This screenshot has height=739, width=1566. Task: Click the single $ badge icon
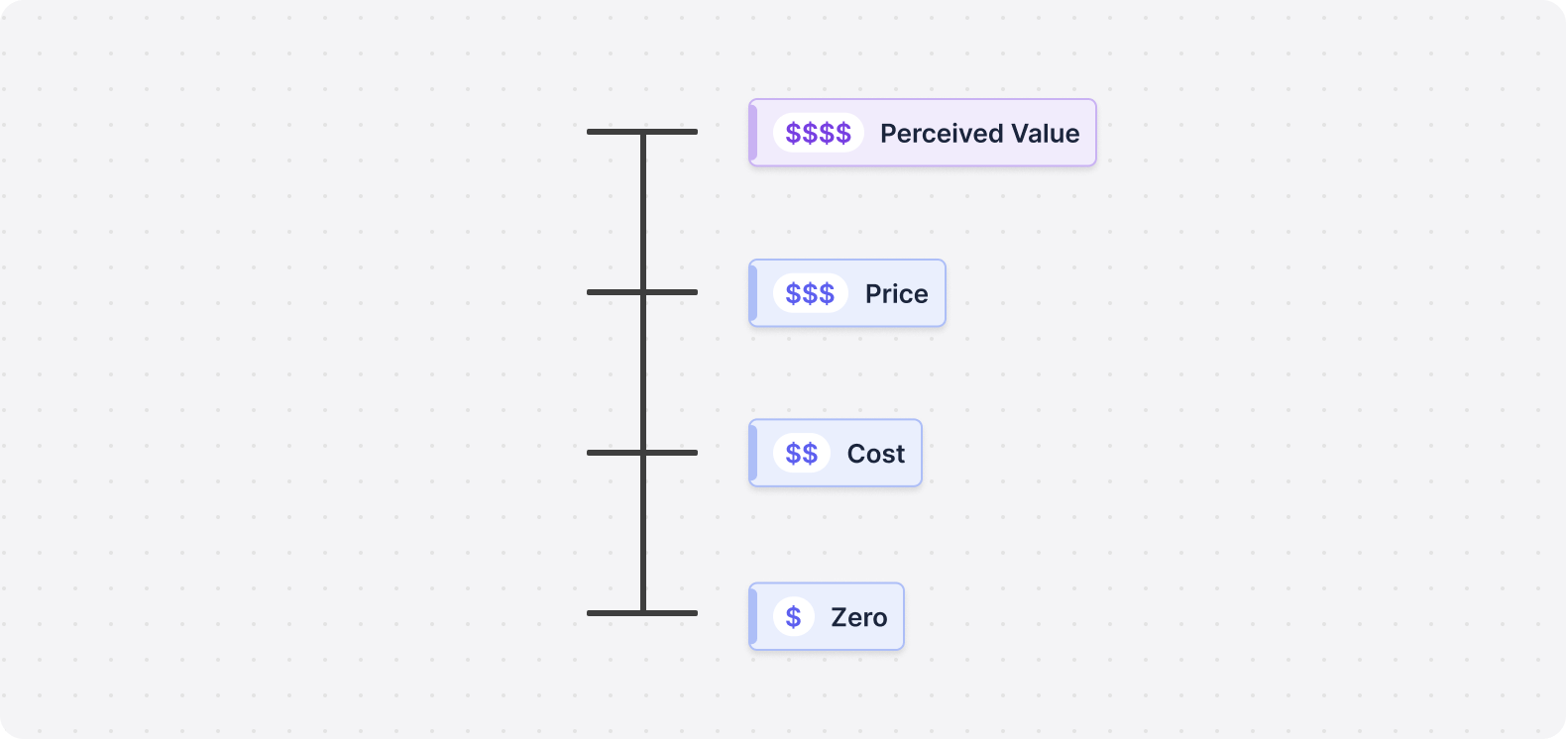(794, 616)
